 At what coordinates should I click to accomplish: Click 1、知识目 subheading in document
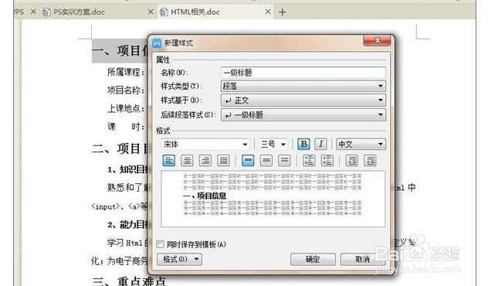(x=128, y=169)
